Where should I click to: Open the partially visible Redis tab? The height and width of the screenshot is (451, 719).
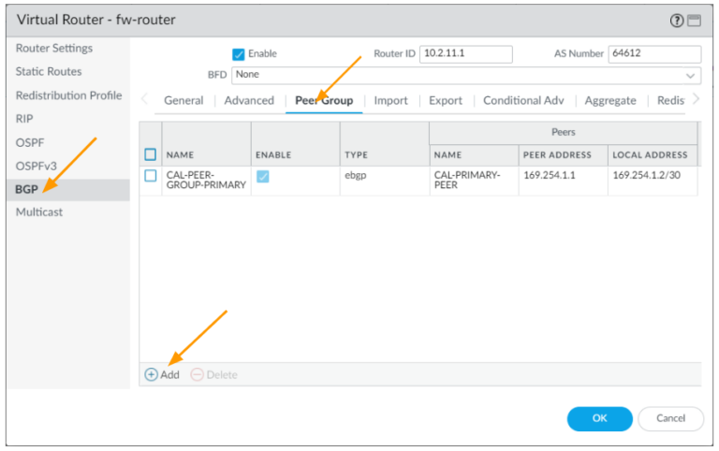671,100
